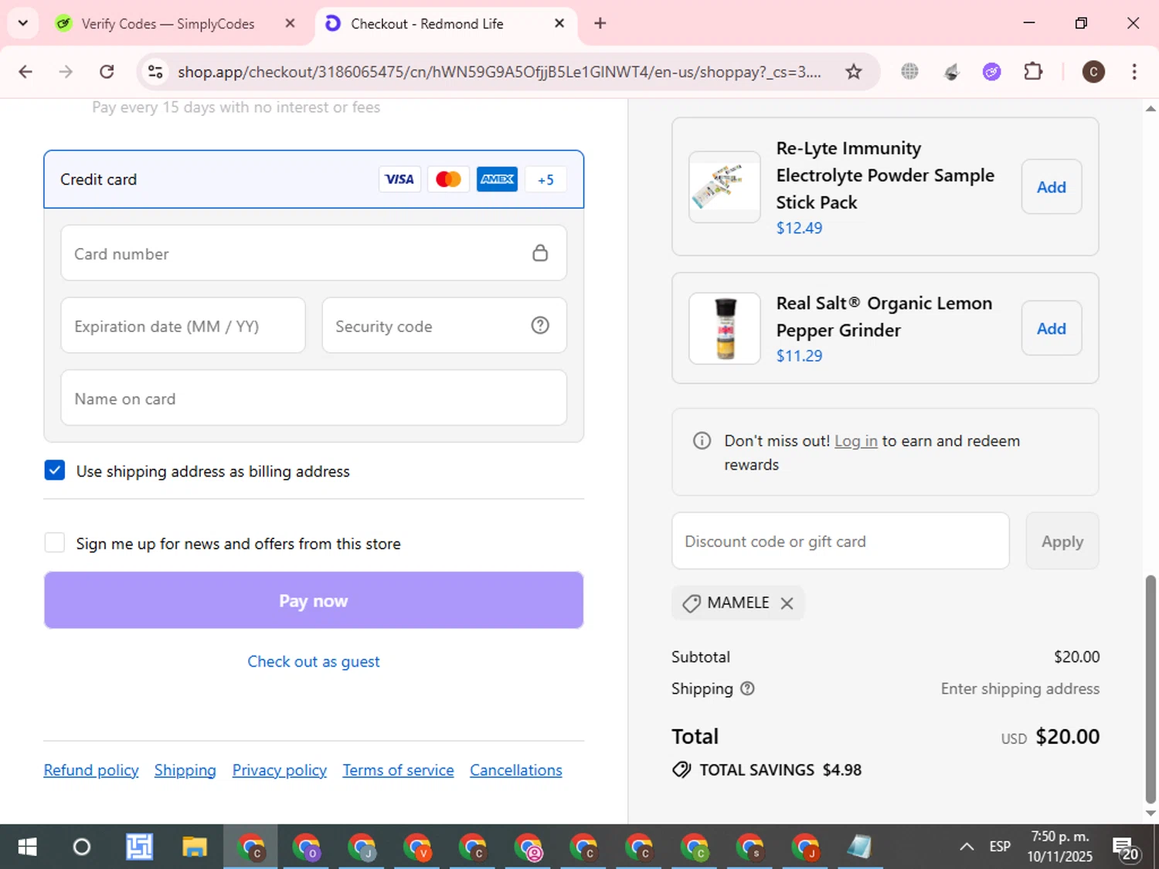Open the Chrome extensions puzzle icon
The height and width of the screenshot is (869, 1159).
coord(1033,72)
